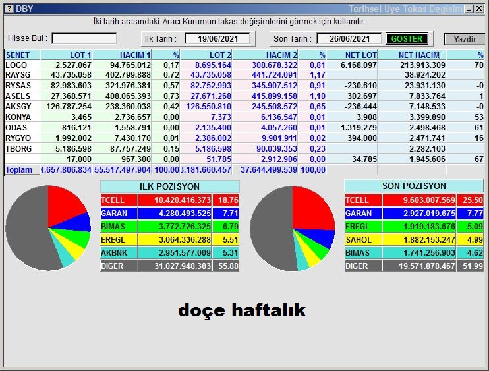Click LOGO lot 2 value 8.695.164
Screen dimensions: 489x371
coord(213,65)
